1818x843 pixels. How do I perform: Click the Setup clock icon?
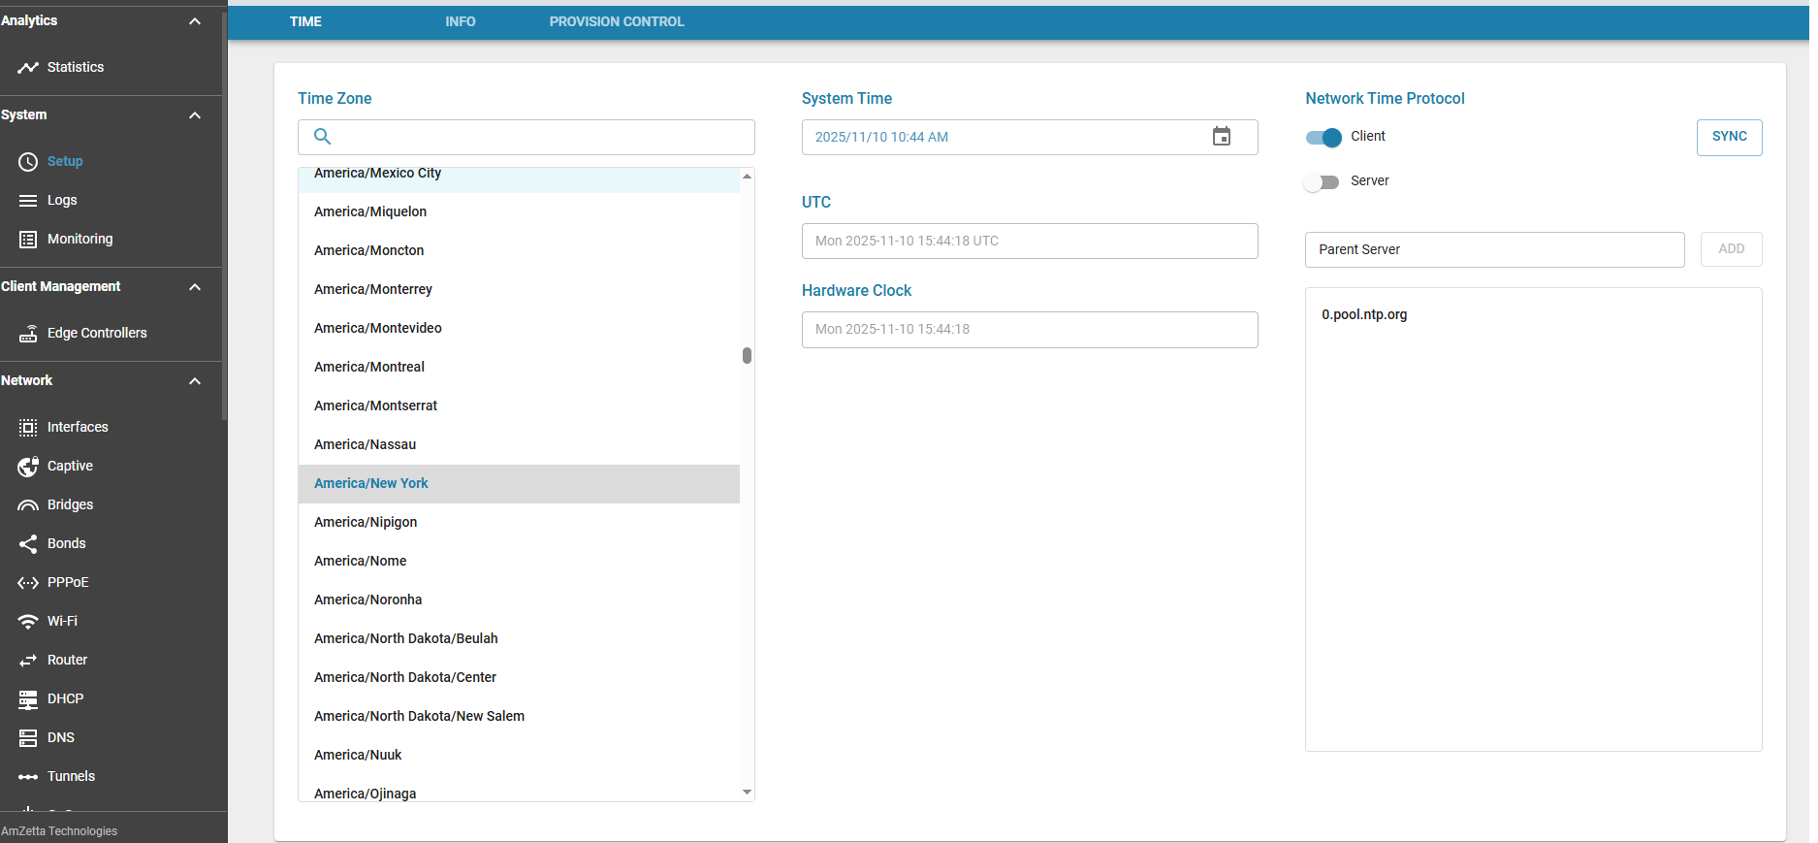pyautogui.click(x=28, y=162)
